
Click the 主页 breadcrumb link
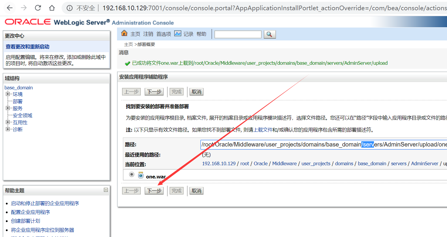(128, 44)
